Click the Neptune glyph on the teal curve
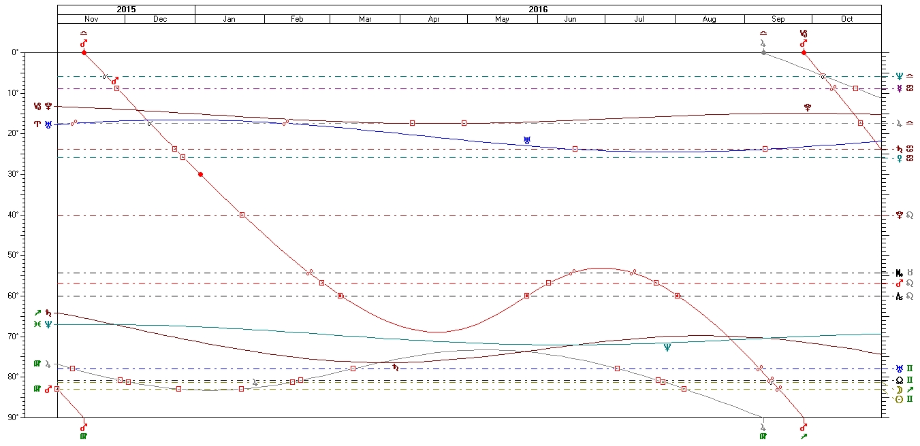Image resolution: width=920 pixels, height=446 pixels. (x=667, y=347)
